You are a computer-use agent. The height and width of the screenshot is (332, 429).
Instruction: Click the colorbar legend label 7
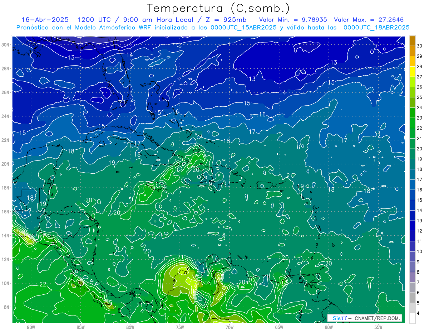click(x=419, y=283)
